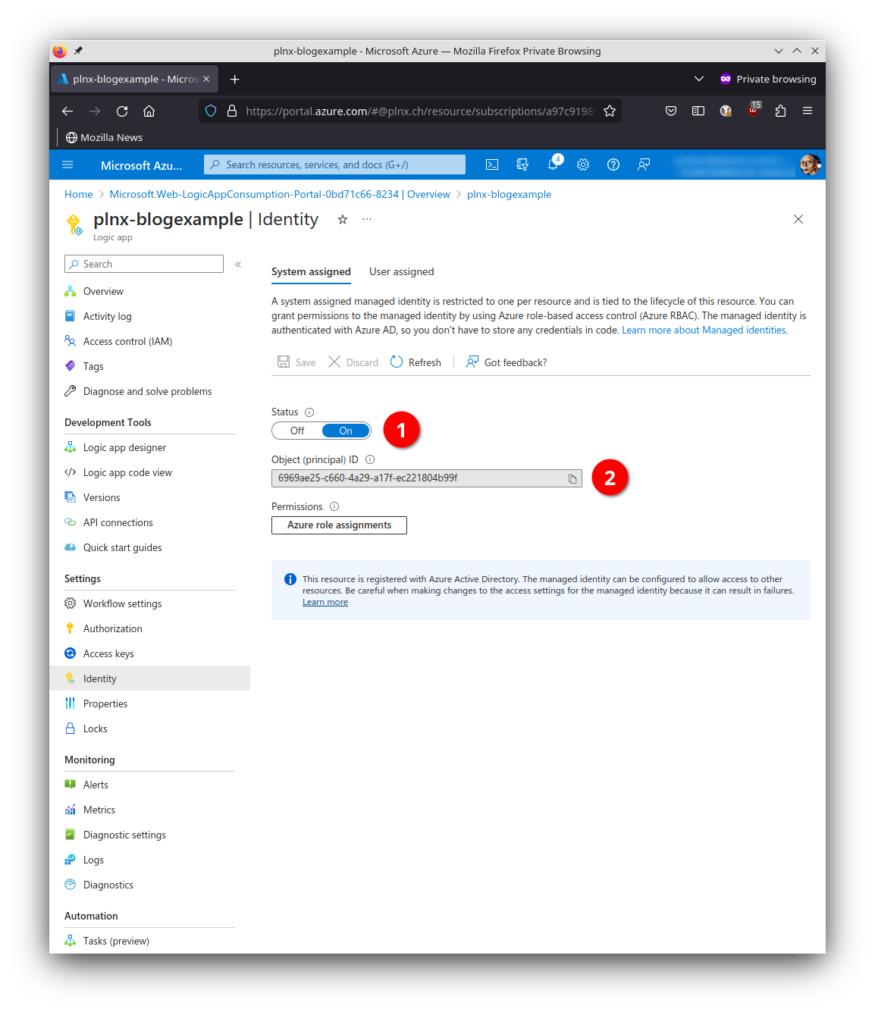List all Firefox tabs dropdown
Image resolution: width=875 pixels, height=1012 pixels.
click(x=699, y=79)
